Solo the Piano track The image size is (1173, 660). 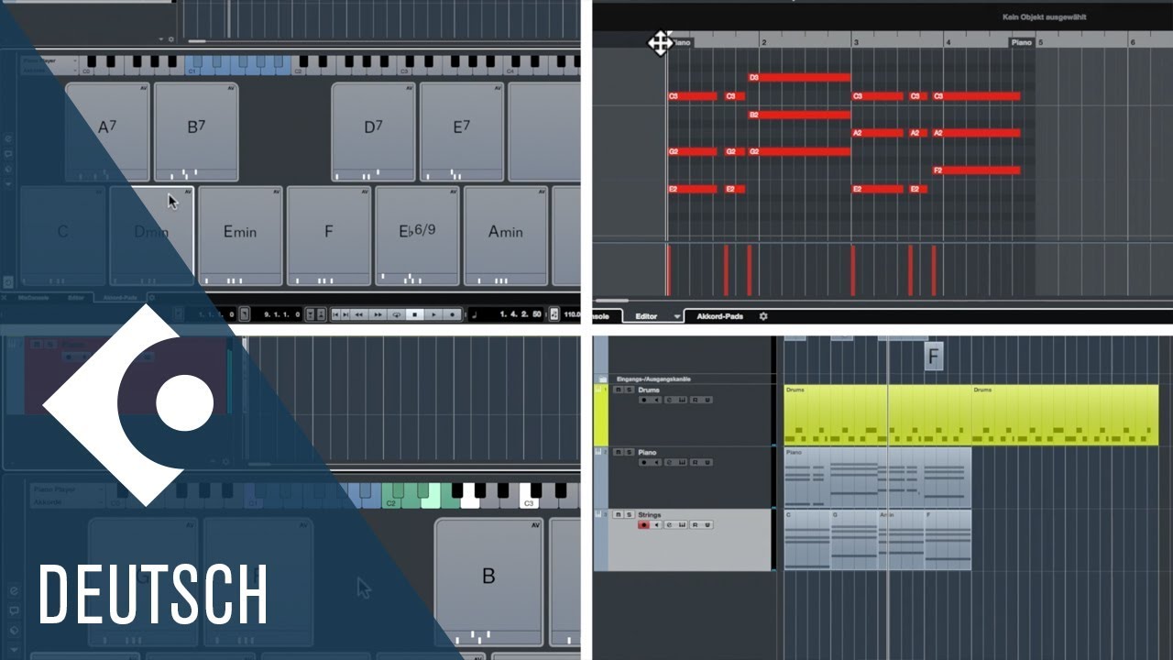point(629,452)
